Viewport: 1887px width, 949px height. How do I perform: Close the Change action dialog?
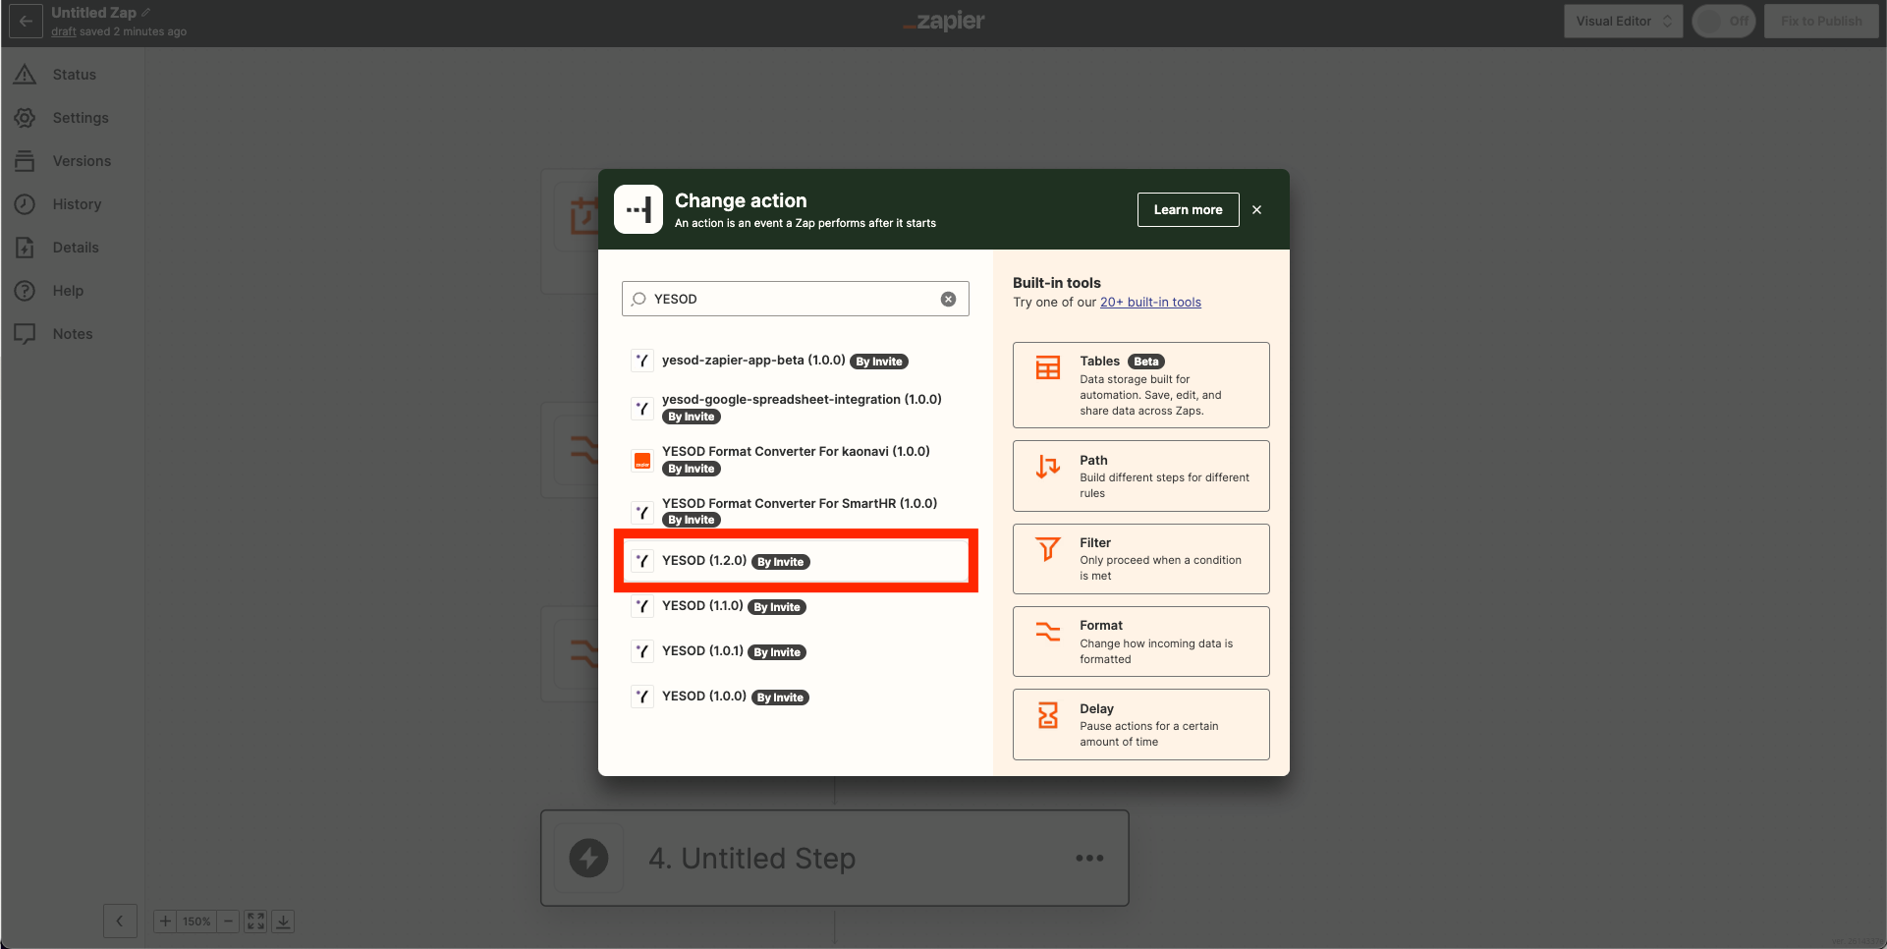(x=1256, y=209)
